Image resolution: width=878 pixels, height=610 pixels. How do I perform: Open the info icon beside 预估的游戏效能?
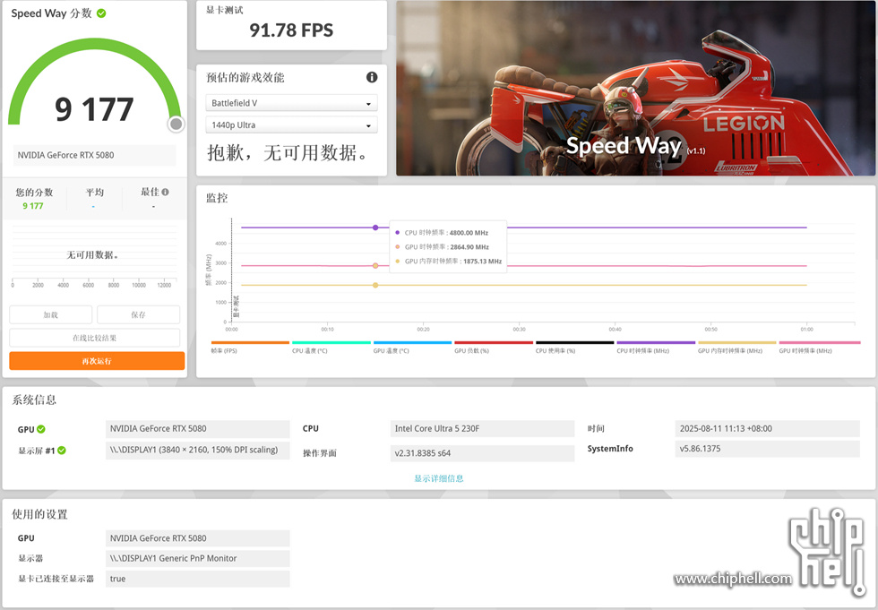372,77
